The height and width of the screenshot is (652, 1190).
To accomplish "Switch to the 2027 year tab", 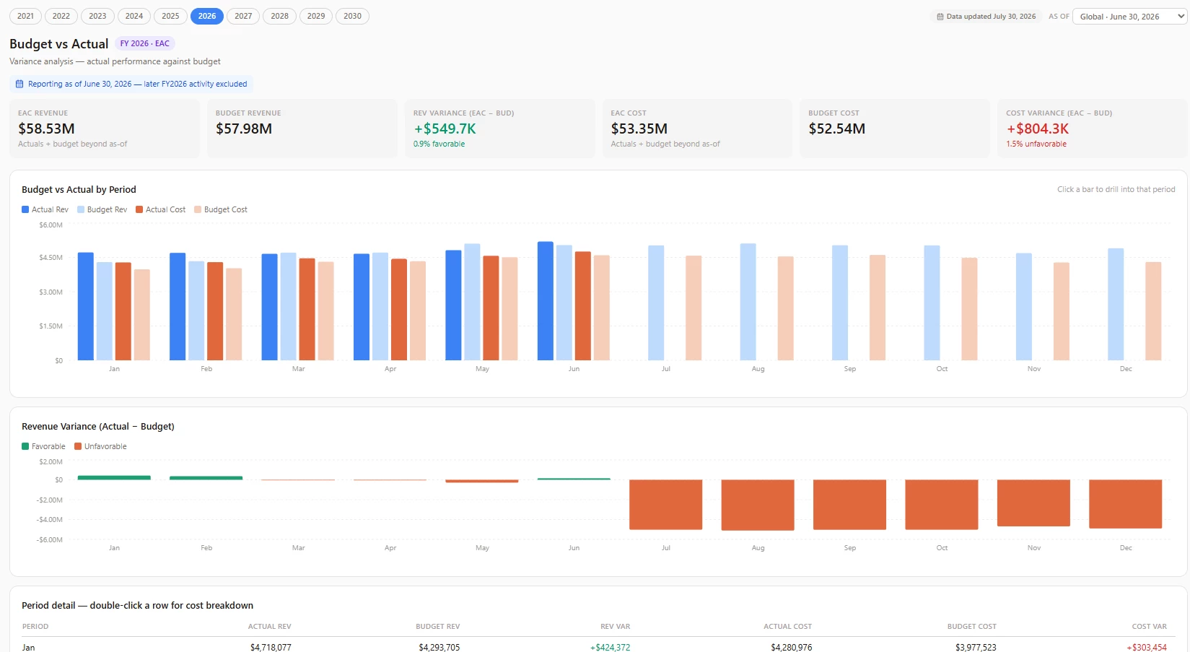I will point(243,16).
